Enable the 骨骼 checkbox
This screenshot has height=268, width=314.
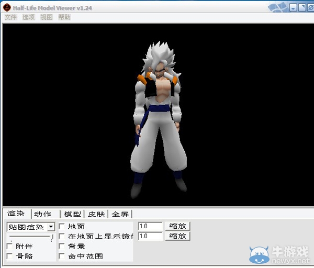pyautogui.click(x=9, y=256)
